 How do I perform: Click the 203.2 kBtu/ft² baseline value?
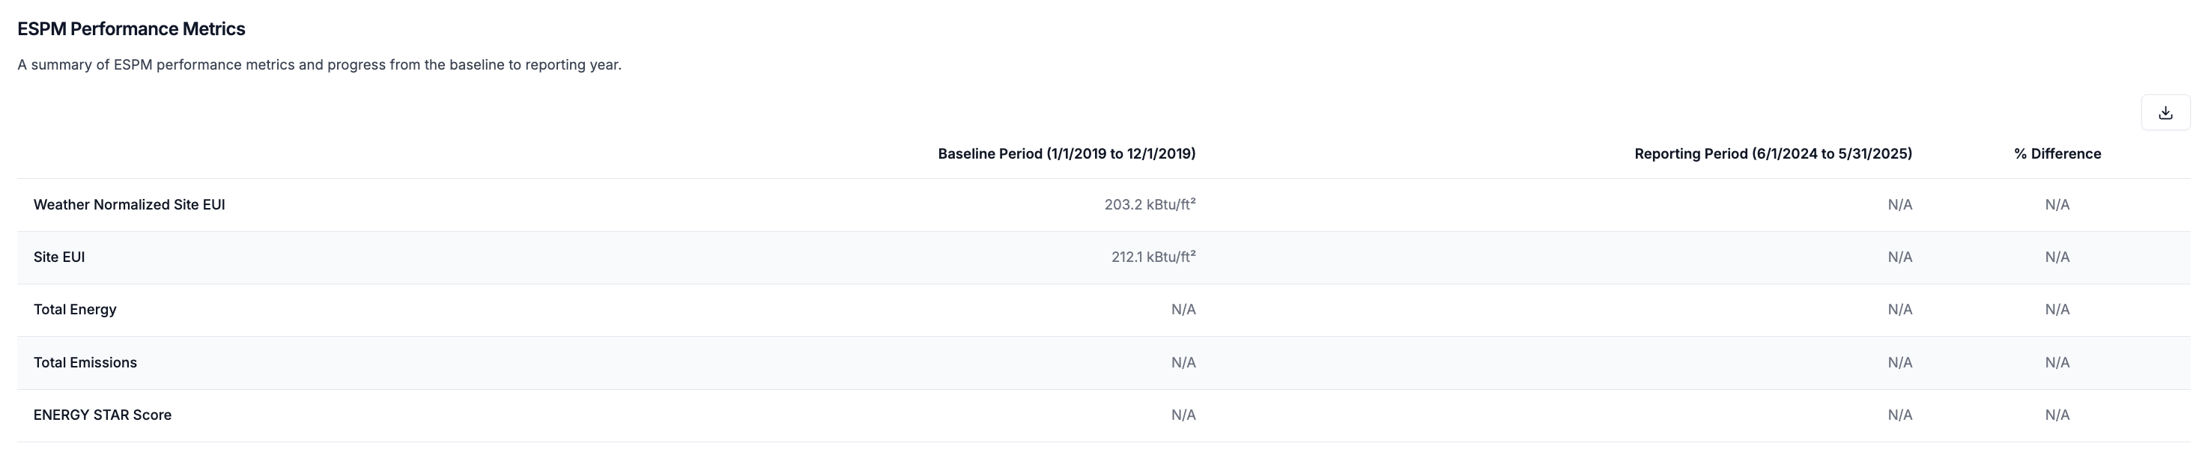pos(1150,204)
